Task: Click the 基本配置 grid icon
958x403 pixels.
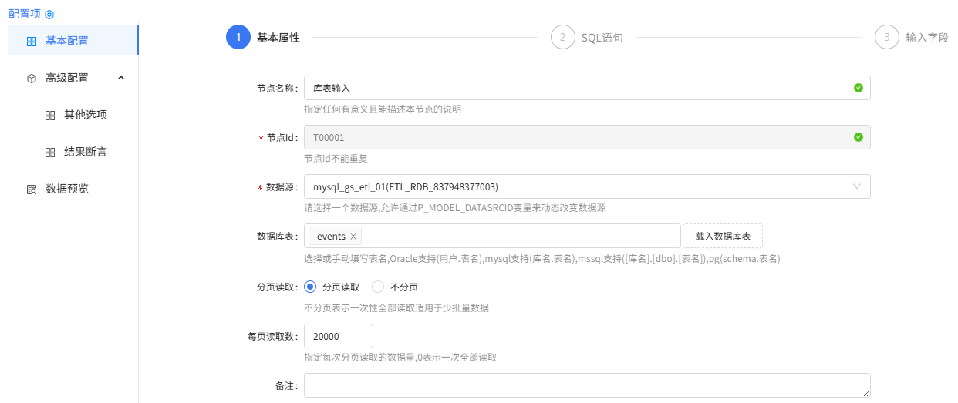Action: [x=32, y=42]
